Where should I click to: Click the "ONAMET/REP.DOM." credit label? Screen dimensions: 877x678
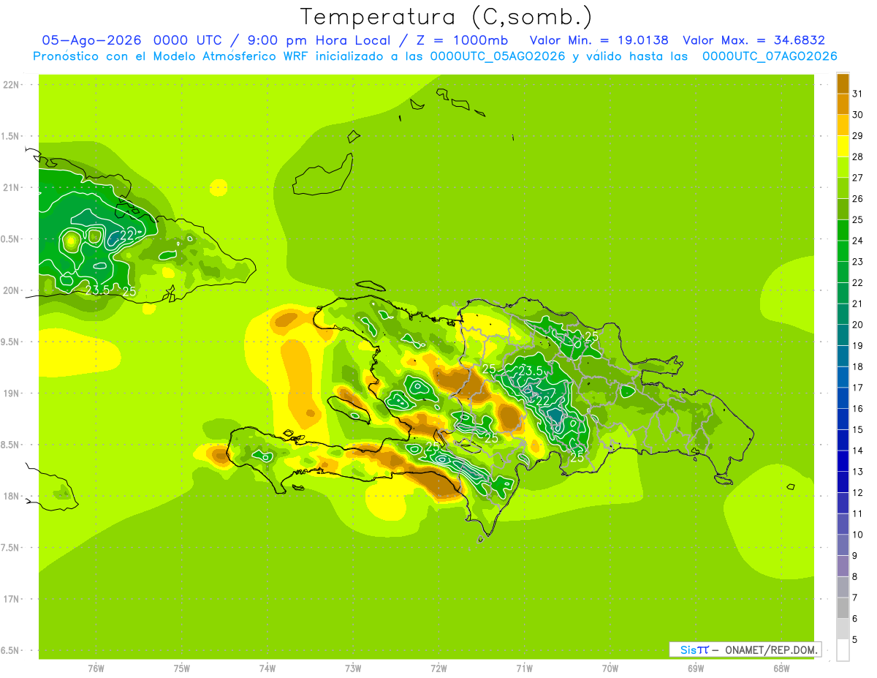tap(770, 649)
